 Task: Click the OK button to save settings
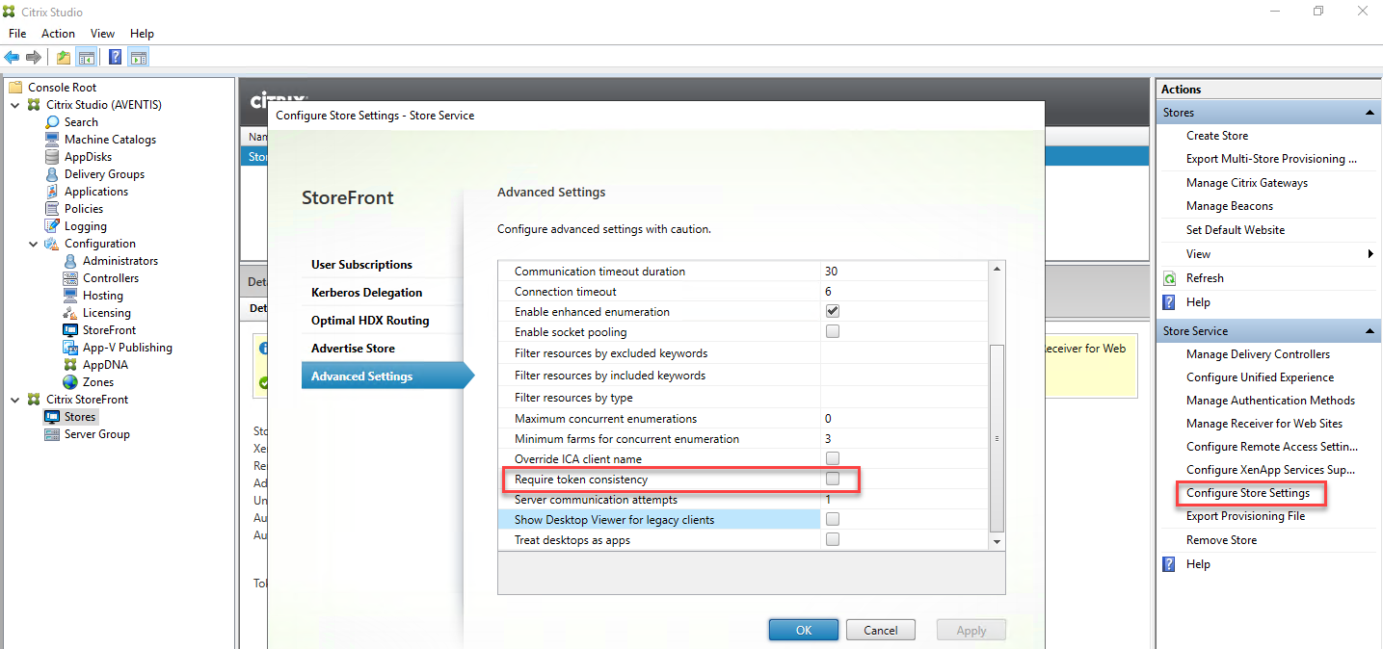click(x=803, y=629)
